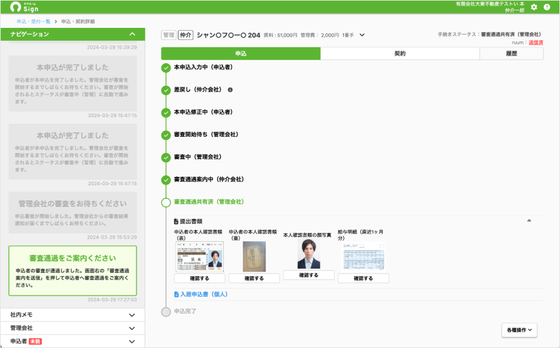Image resolution: width=560 pixels, height=348 pixels.
Task: Click the 本人確認書類の顔写真 thumbnail
Action: [309, 254]
